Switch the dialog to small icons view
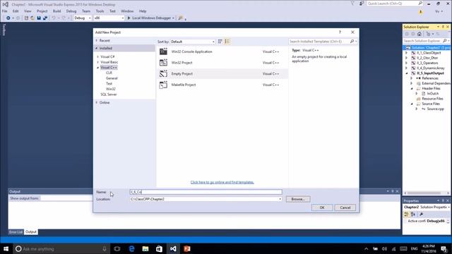Screen dimensions: 452x254 (x=220, y=42)
